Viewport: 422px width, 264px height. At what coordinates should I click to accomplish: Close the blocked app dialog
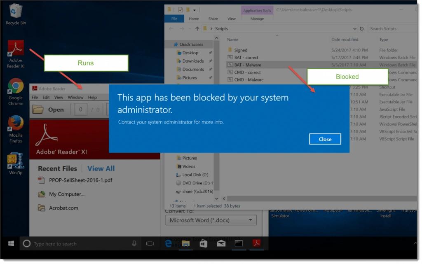pos(325,139)
